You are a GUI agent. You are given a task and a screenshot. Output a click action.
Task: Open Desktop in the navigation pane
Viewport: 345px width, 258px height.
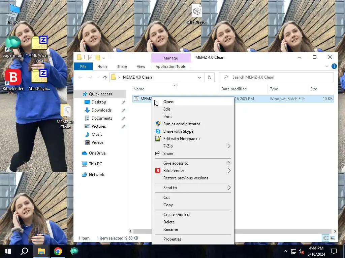(99, 102)
